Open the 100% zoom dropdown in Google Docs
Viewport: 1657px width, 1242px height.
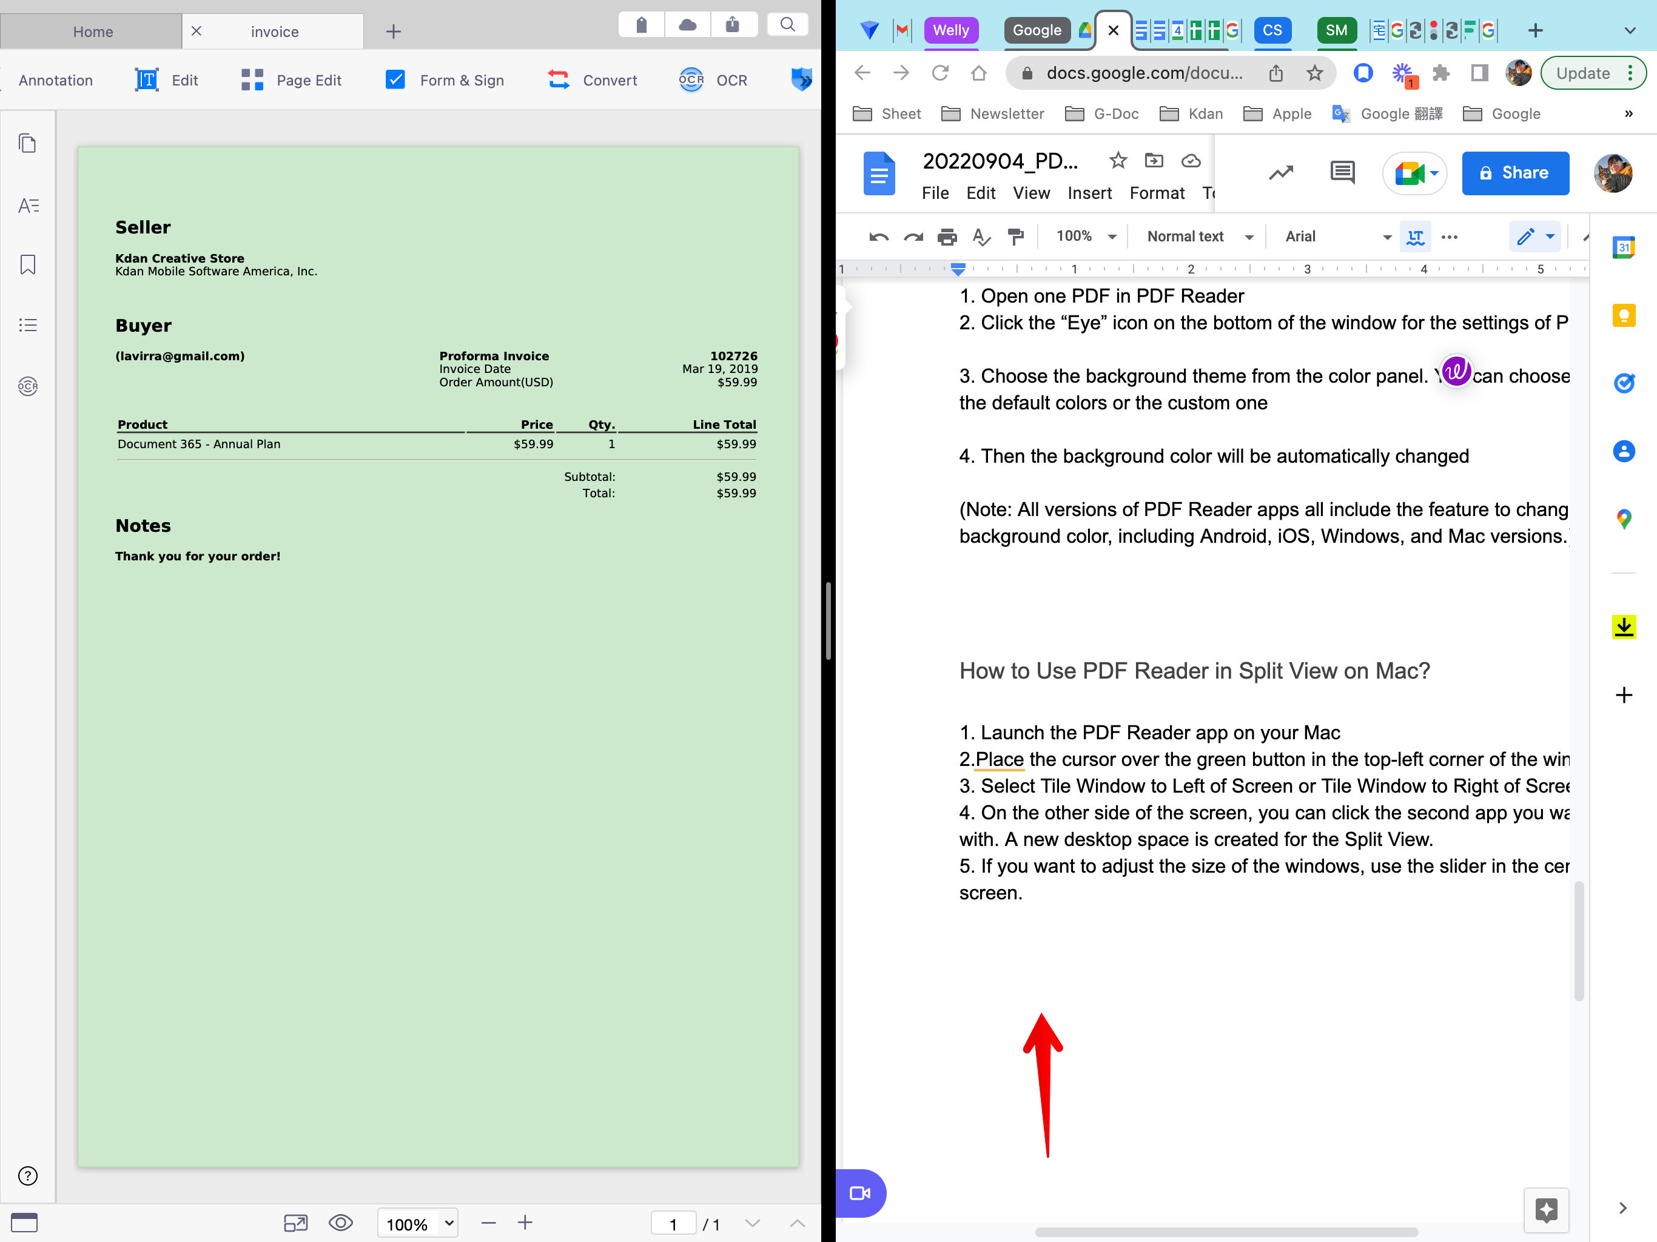click(x=1086, y=237)
